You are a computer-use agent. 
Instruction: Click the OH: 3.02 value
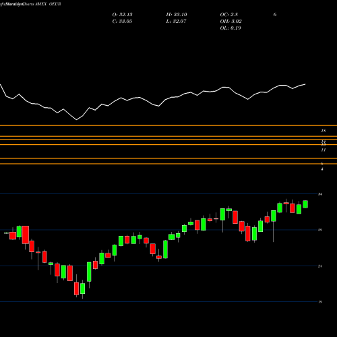coord(231,22)
